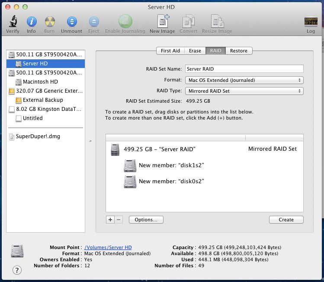Click the Enable Journaling icon
This screenshot has height=282, width=324.
click(x=125, y=21)
